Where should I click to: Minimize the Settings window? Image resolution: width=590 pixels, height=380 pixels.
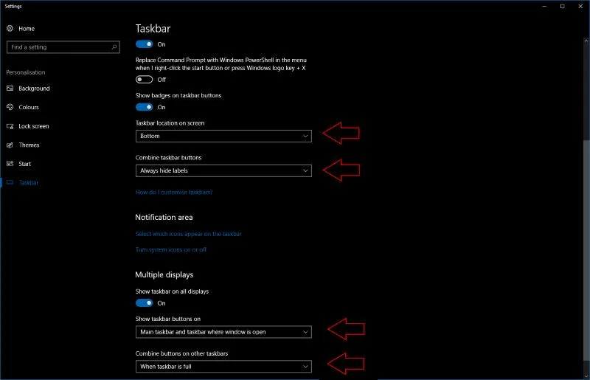544,6
